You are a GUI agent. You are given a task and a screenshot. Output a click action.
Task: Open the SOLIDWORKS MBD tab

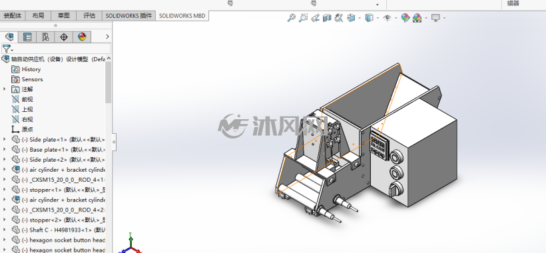click(x=182, y=16)
